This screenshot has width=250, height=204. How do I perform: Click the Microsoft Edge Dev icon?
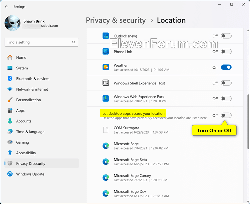[106, 193]
